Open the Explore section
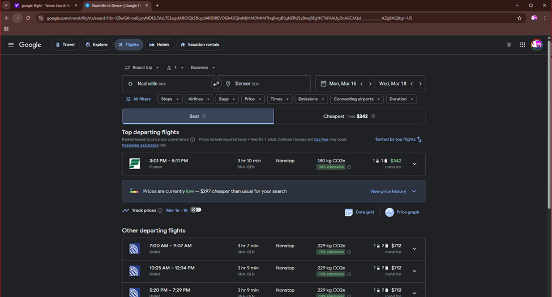Viewport: 552px width, 297px height. 97,45
